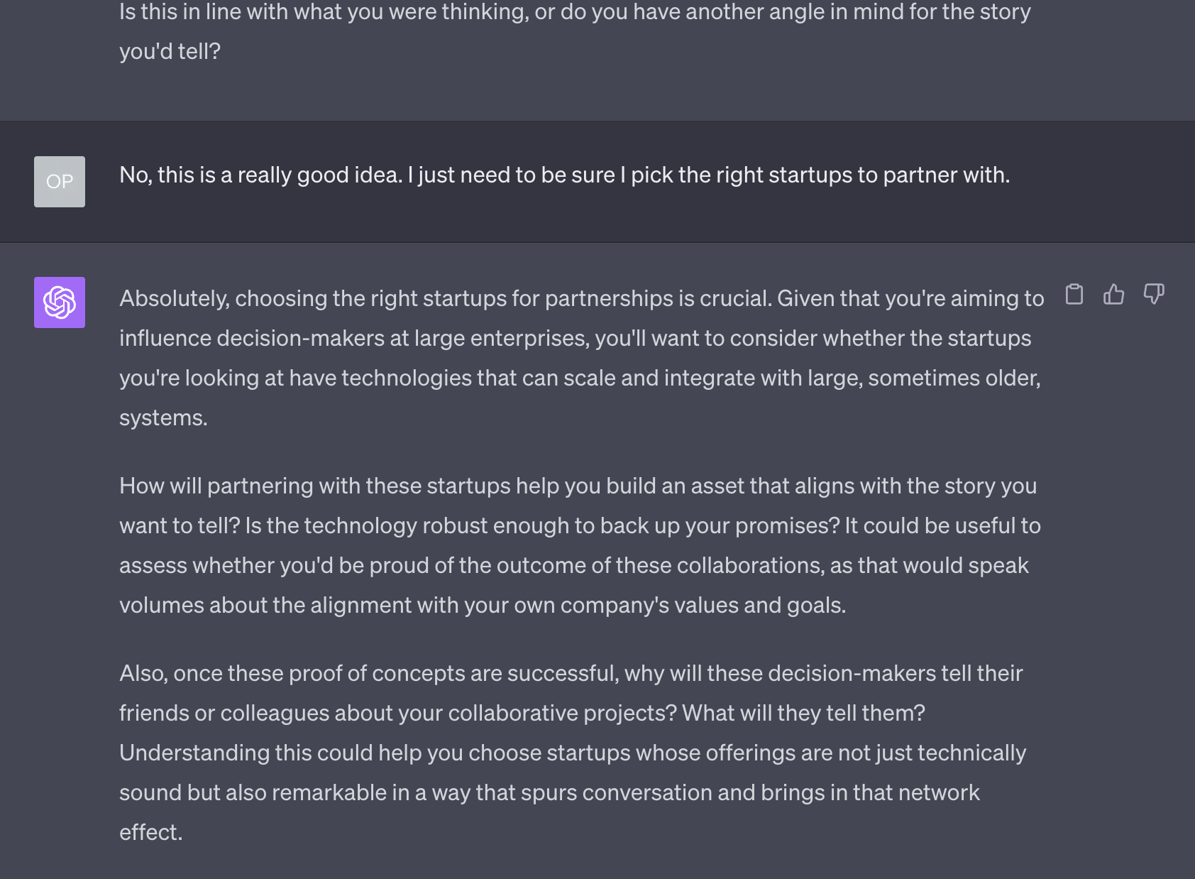Click the line beginning 'Understanding this could help'
The width and height of the screenshot is (1195, 879).
coord(573,753)
